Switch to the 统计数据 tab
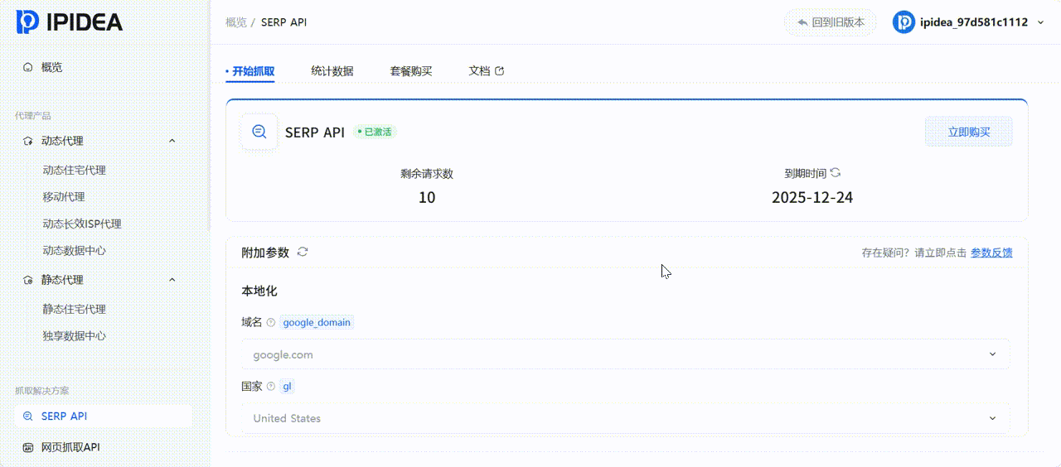Screen dimensions: 1061x467 pyautogui.click(x=332, y=71)
